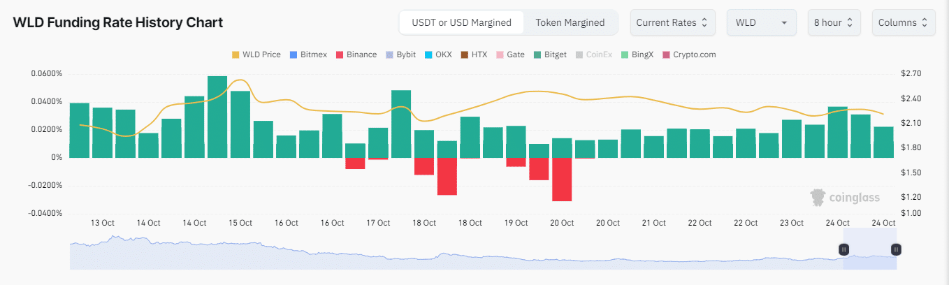Toggle OKX legend series
The width and height of the screenshot is (949, 285).
pos(438,54)
